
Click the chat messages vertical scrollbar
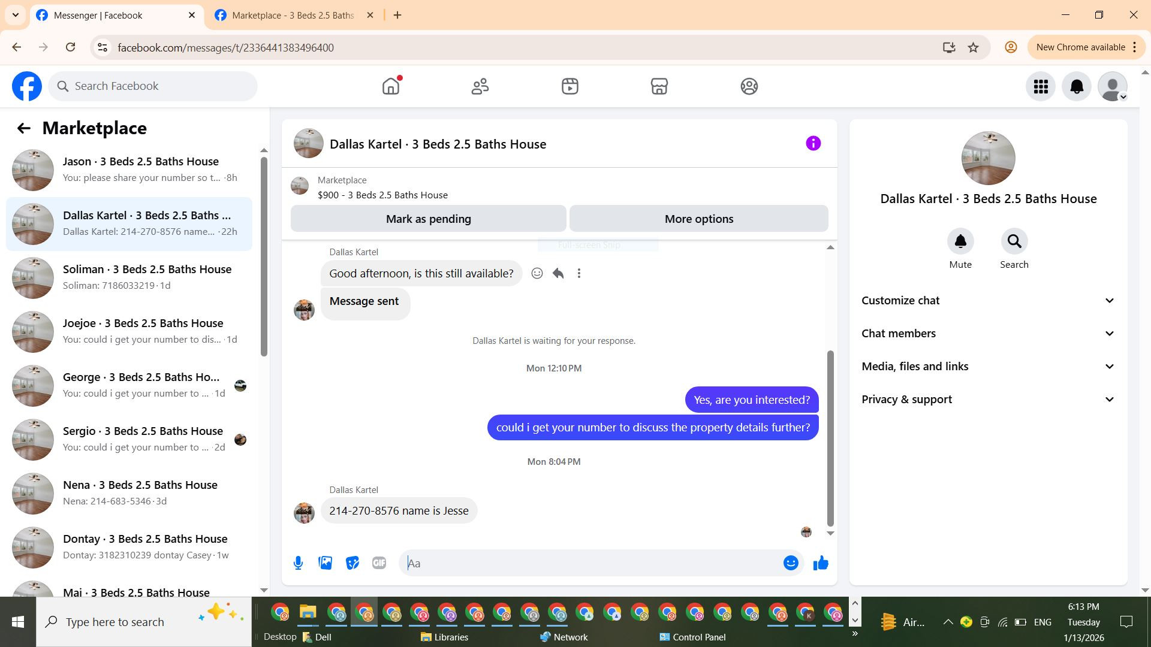pyautogui.click(x=830, y=437)
